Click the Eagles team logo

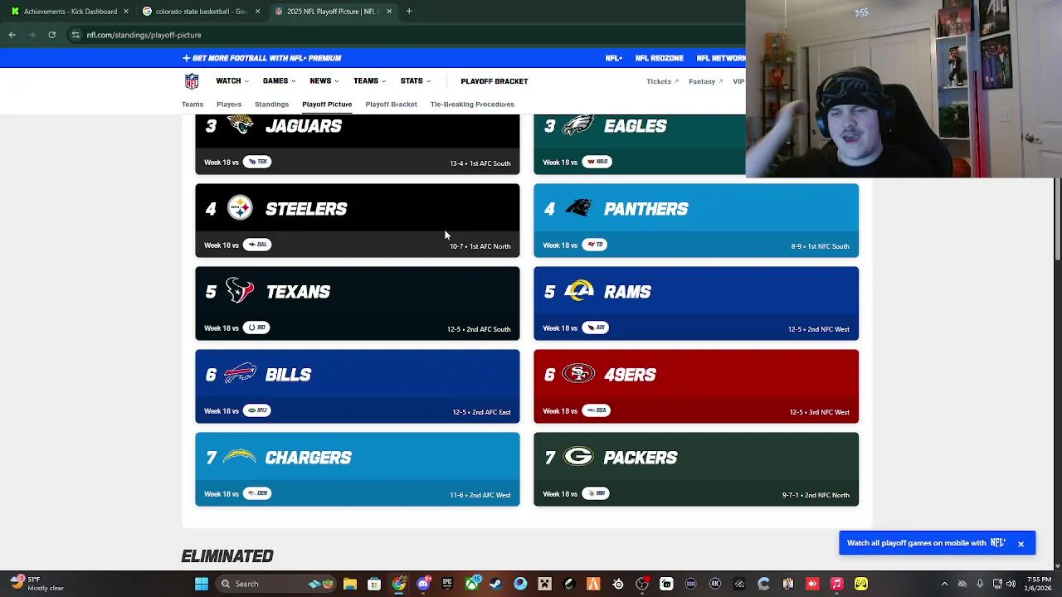coord(578,125)
